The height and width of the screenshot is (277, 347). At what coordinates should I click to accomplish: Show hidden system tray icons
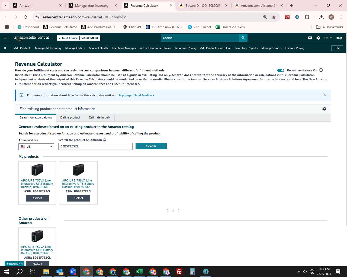click(x=299, y=272)
